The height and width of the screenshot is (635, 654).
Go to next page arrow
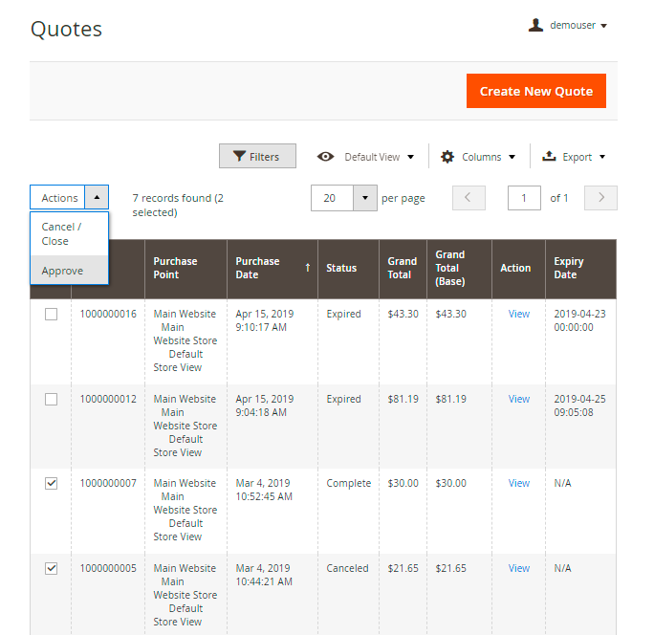(600, 198)
